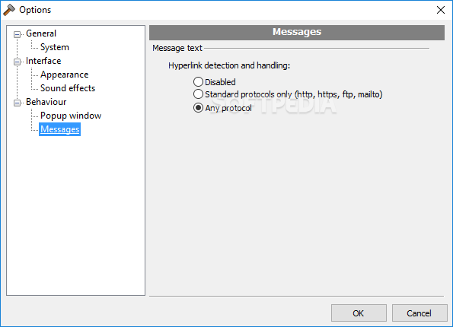Collapse the General tree node

point(17,34)
